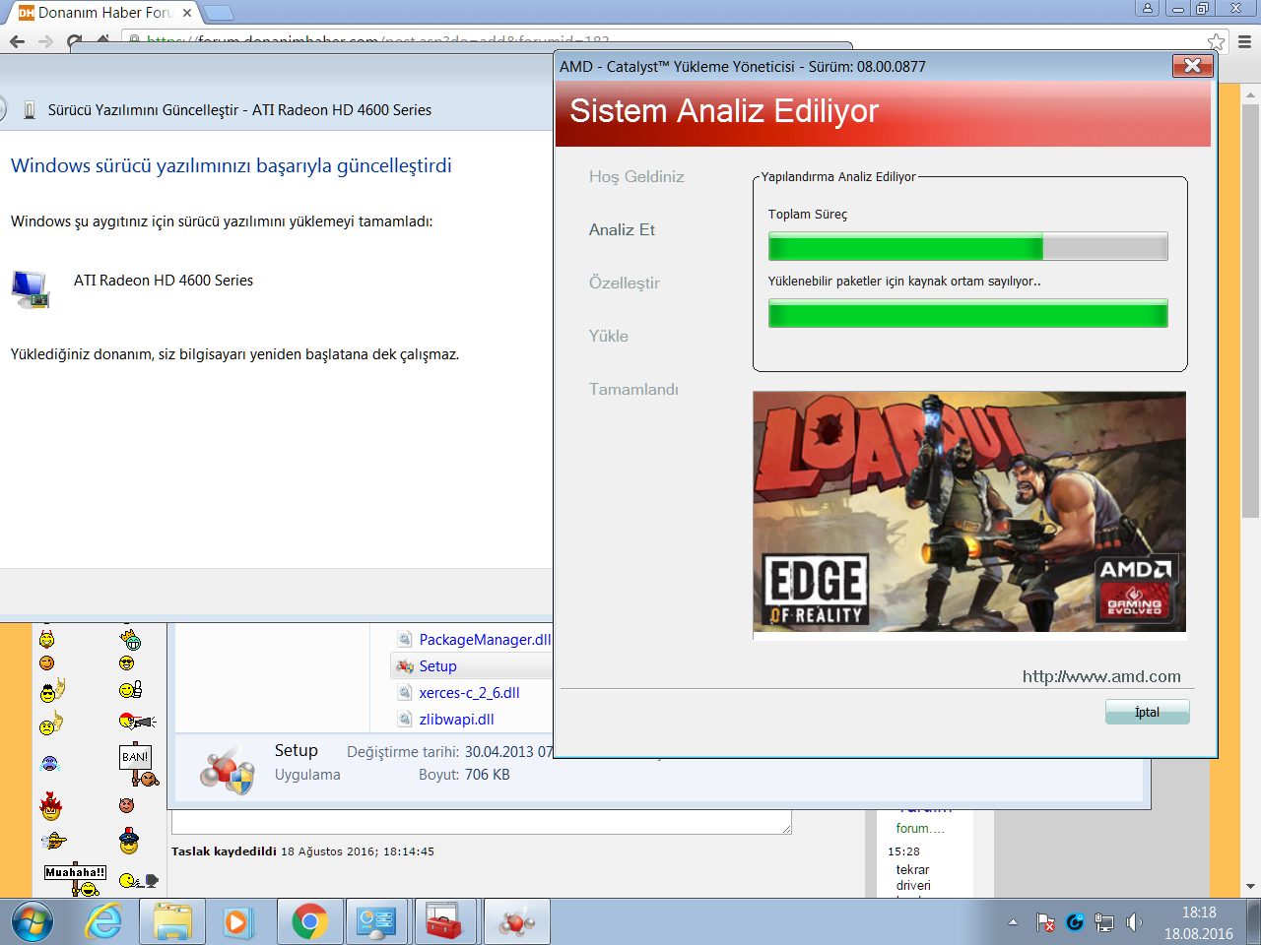The image size is (1261, 945).
Task: Switch to Chrome in the taskbar
Action: coord(310,922)
